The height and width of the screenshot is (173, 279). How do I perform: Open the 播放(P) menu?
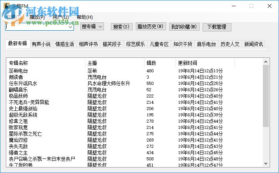coord(37,17)
